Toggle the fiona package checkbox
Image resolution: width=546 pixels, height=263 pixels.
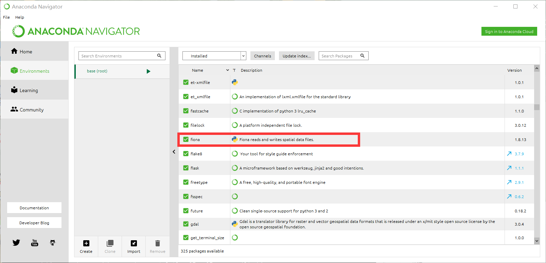[186, 139]
